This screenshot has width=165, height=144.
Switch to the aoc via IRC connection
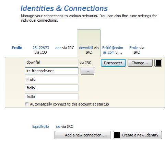click(x=65, y=48)
